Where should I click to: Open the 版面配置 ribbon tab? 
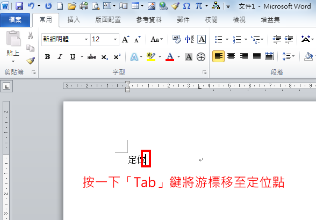[108, 20]
